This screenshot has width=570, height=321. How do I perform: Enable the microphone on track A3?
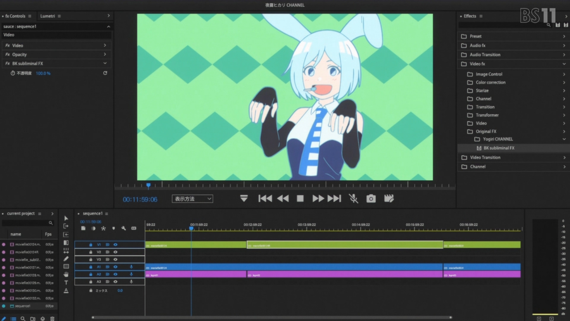tap(131, 282)
